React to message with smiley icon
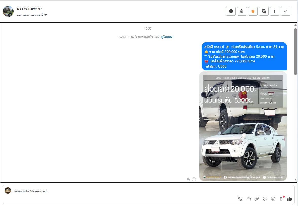 pos(194,179)
